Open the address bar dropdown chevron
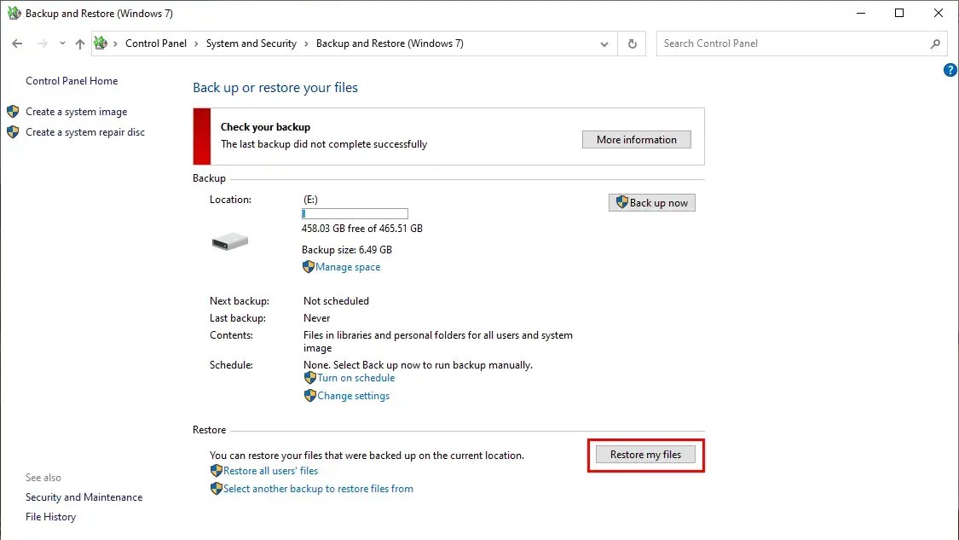 (x=604, y=44)
